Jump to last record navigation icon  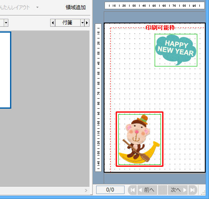tap(193, 190)
